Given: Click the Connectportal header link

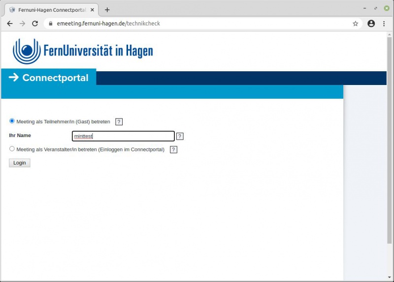Looking at the screenshot, I should click(x=49, y=78).
